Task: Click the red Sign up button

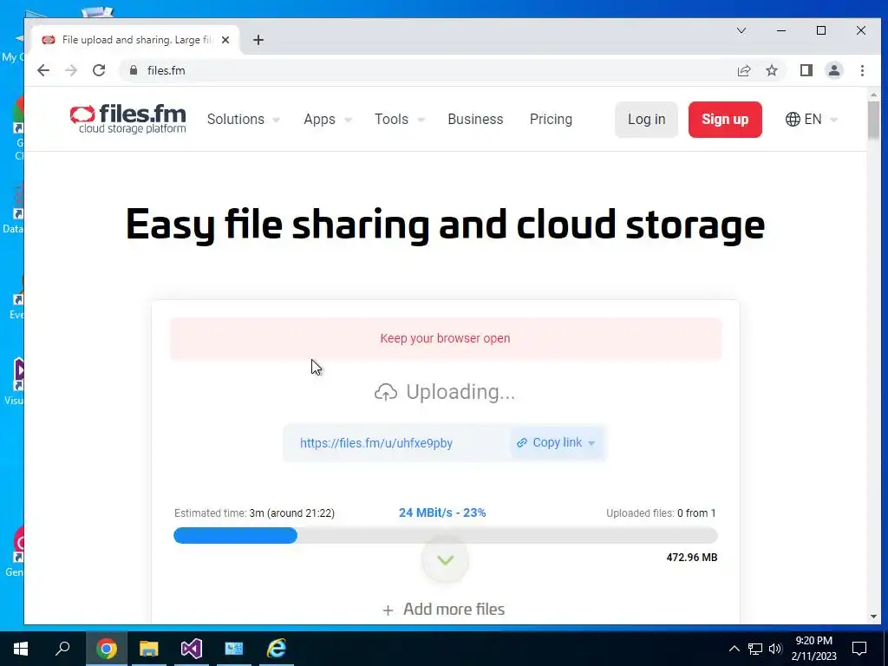Action: (725, 120)
